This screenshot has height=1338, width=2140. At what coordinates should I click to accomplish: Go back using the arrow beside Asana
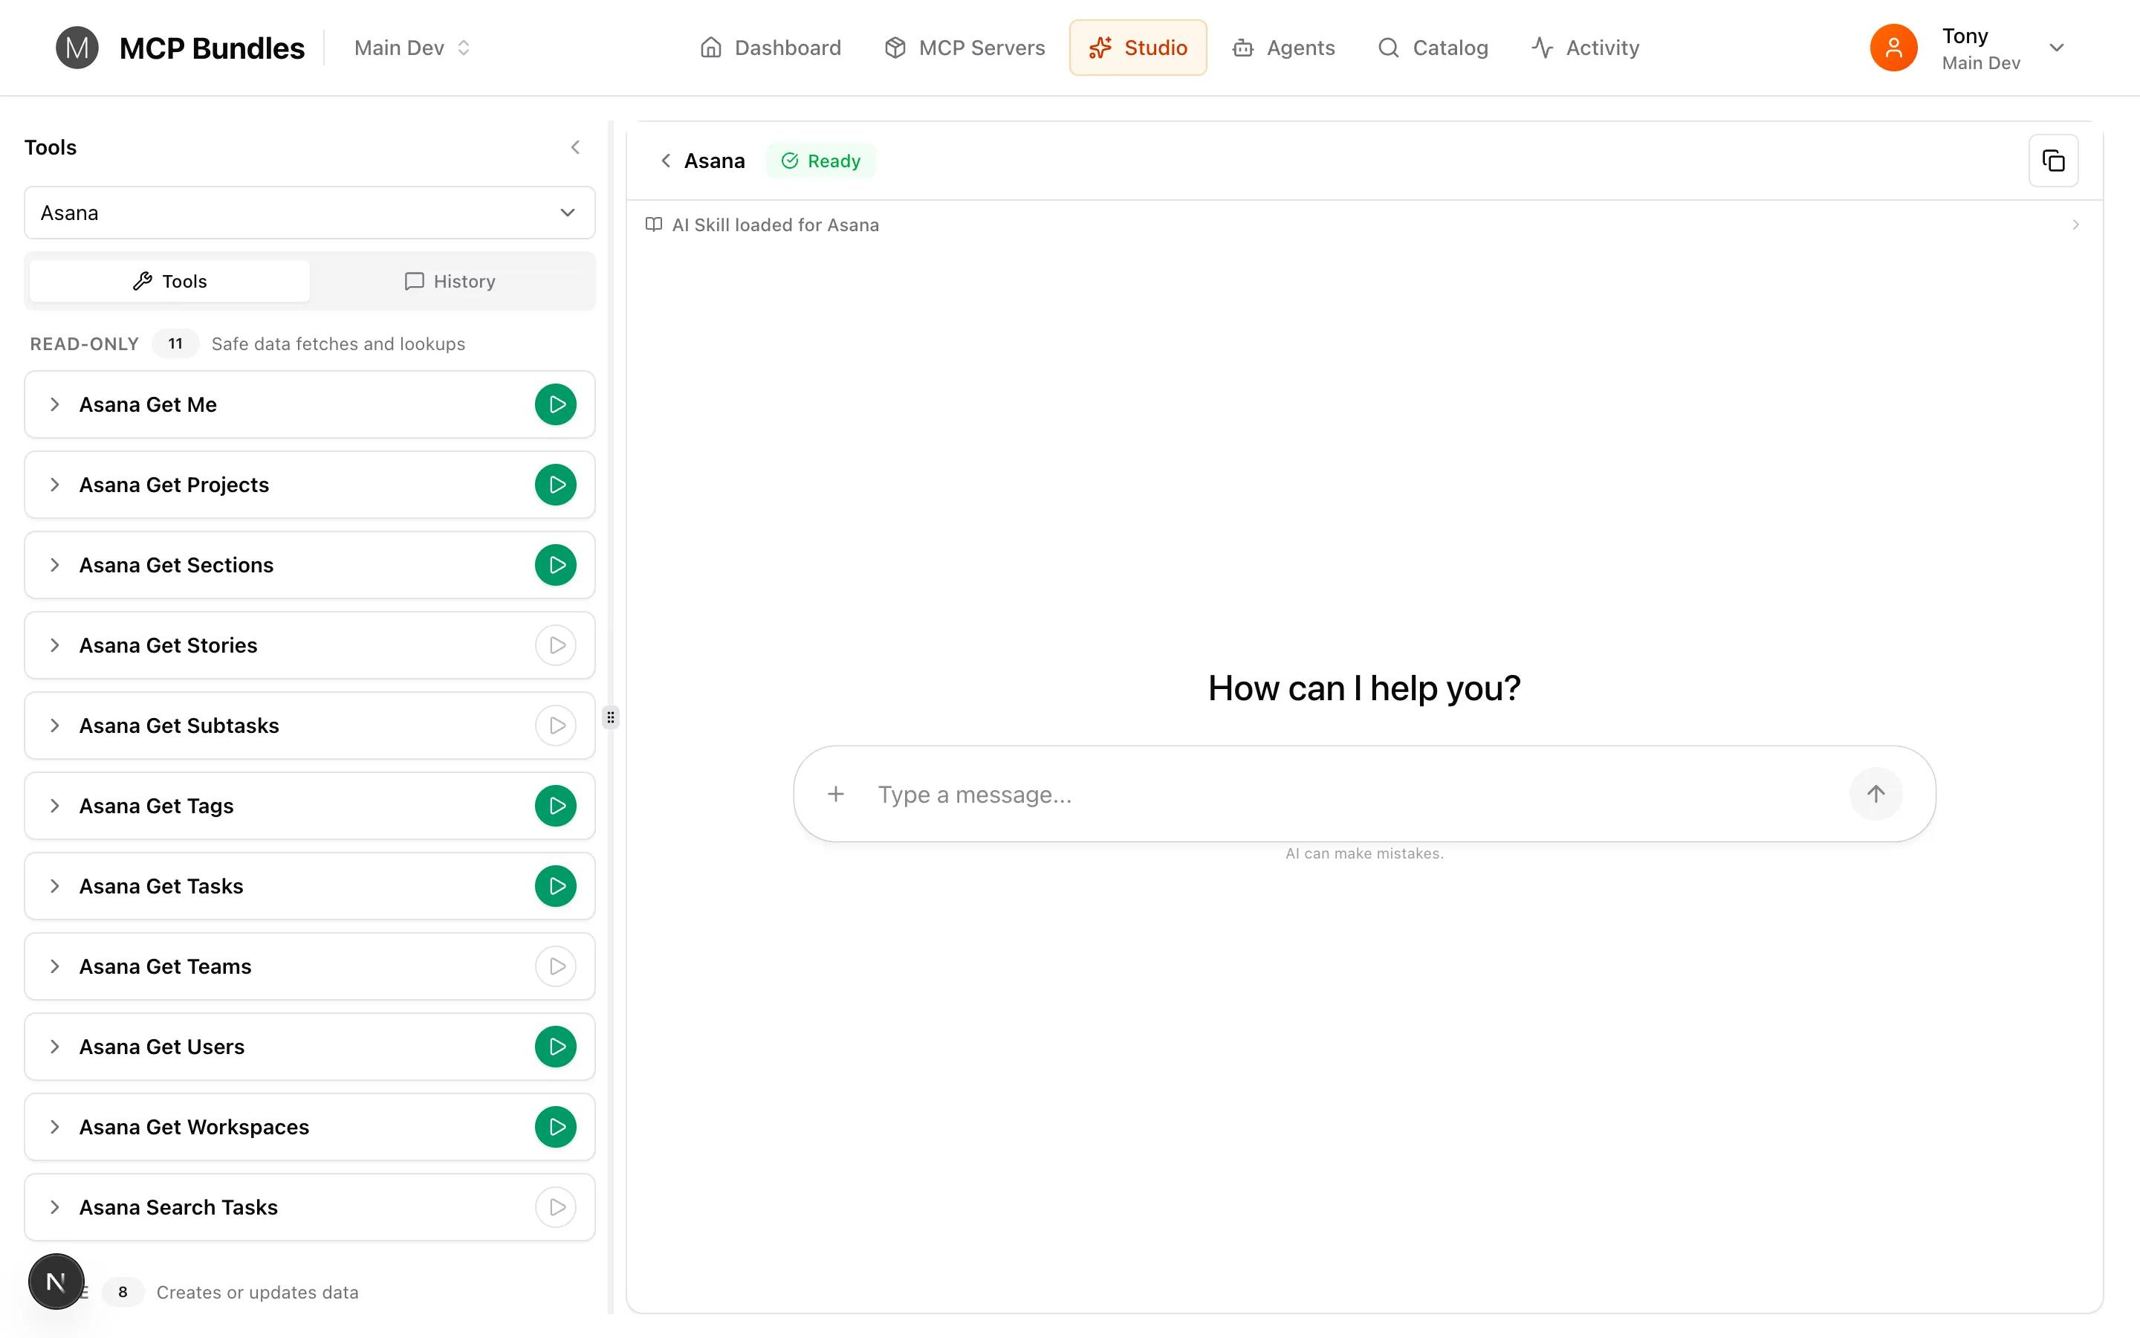[666, 160]
